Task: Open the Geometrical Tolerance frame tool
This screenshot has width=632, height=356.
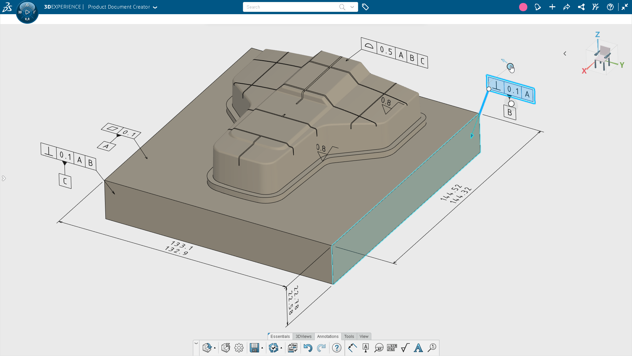Action: pos(392,348)
